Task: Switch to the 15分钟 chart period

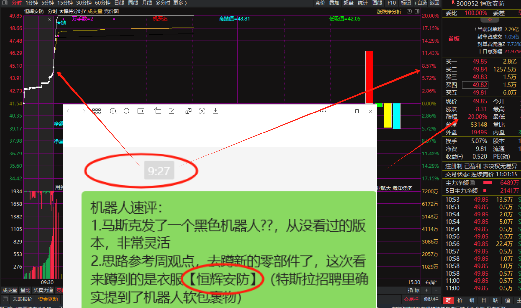Action: click(x=65, y=3)
